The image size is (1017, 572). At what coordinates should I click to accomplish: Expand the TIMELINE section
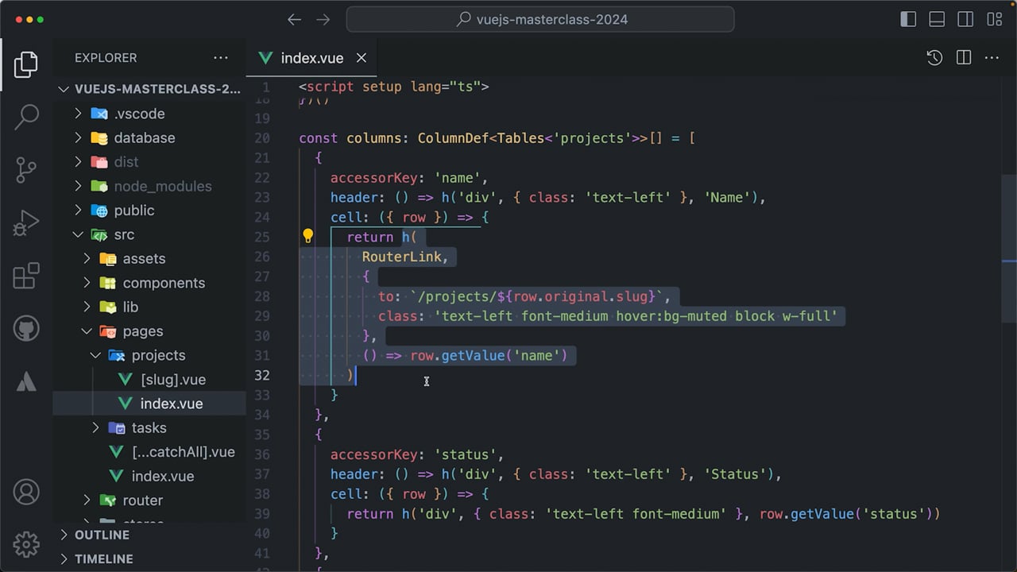149,558
